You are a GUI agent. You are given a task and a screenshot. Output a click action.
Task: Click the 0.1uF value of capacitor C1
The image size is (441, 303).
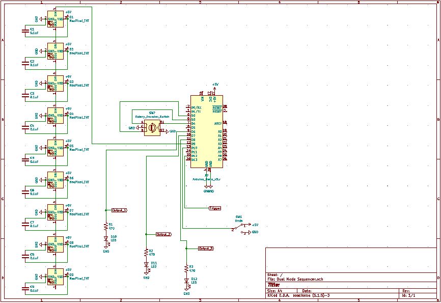[x=34, y=33]
